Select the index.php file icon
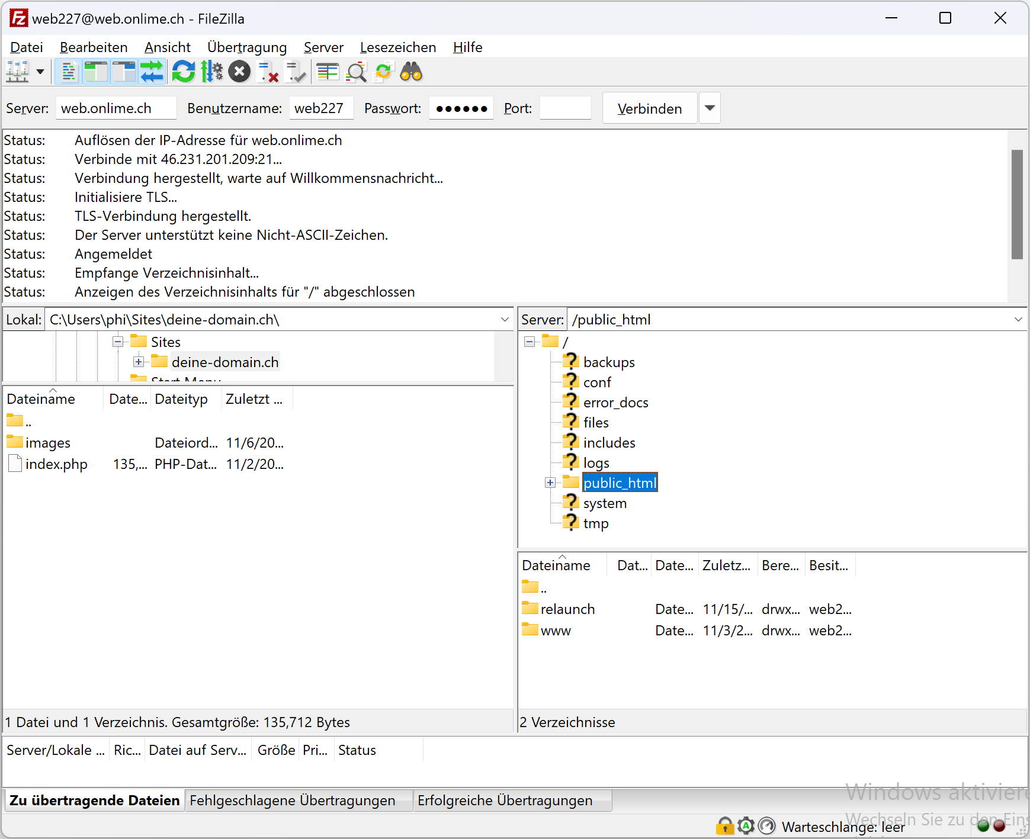1030x839 pixels. tap(15, 463)
